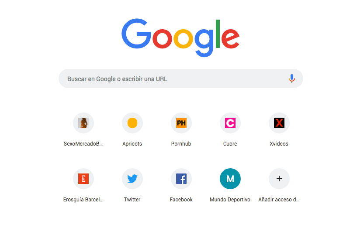Open the orange 'PH' shortcut icon
The width and height of the screenshot is (350, 238).
(181, 123)
